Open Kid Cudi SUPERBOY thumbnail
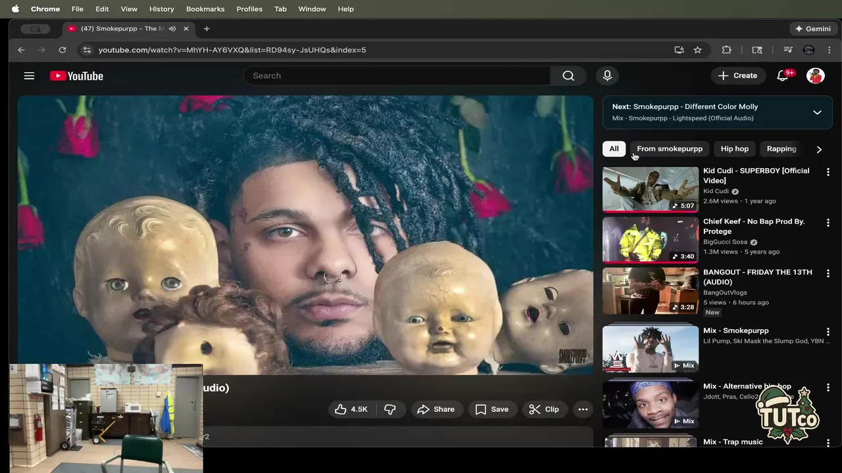 [651, 189]
